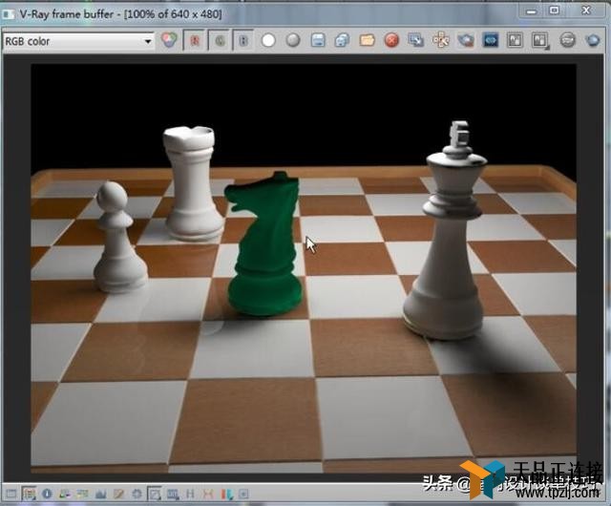The width and height of the screenshot is (611, 506).
Task: Toggle the sRGB display circle icon
Action: coord(137,494)
